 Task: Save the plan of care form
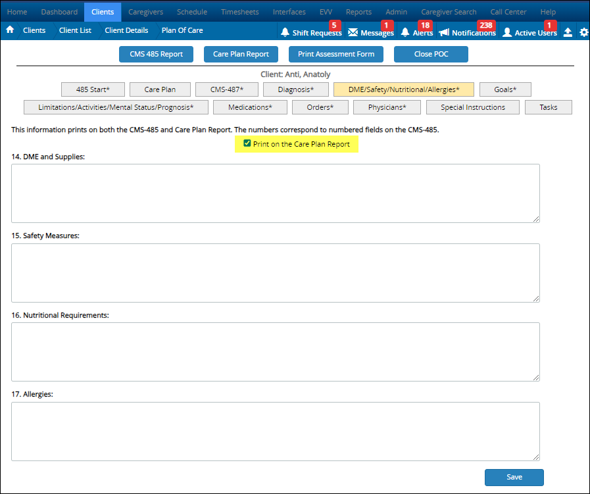click(x=514, y=477)
